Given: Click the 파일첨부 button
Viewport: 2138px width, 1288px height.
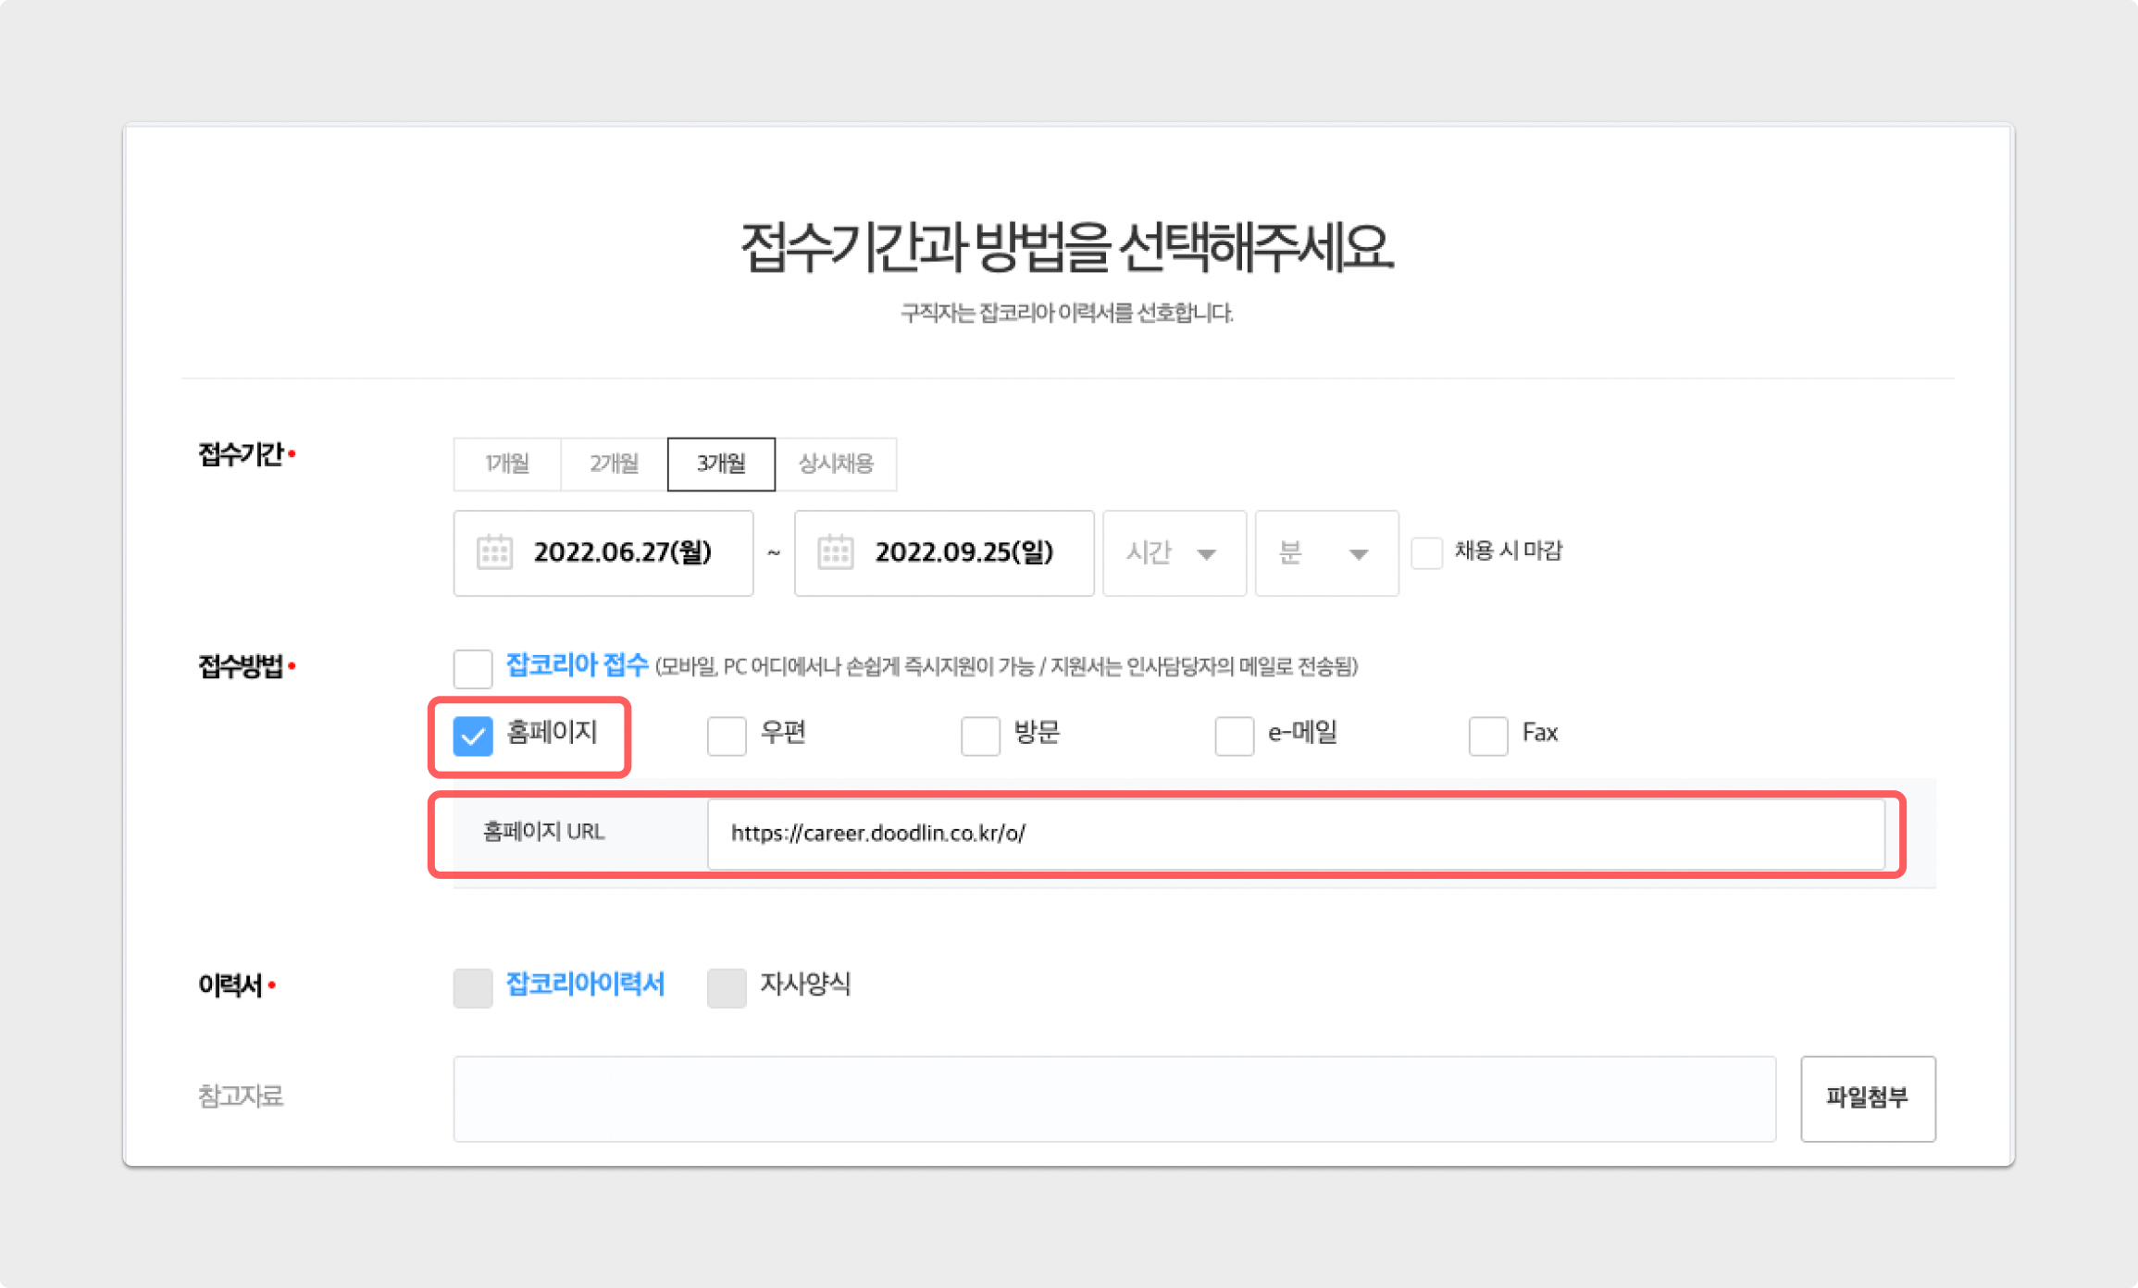Looking at the screenshot, I should [1867, 1098].
